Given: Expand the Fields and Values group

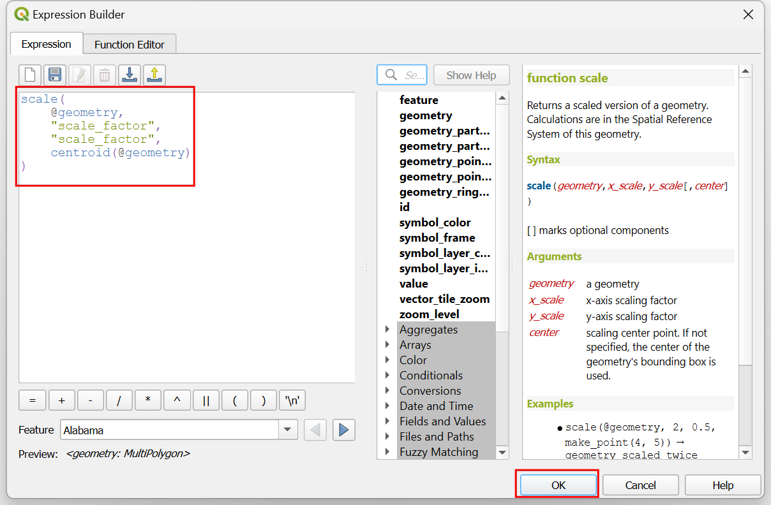Looking at the screenshot, I should click(387, 421).
